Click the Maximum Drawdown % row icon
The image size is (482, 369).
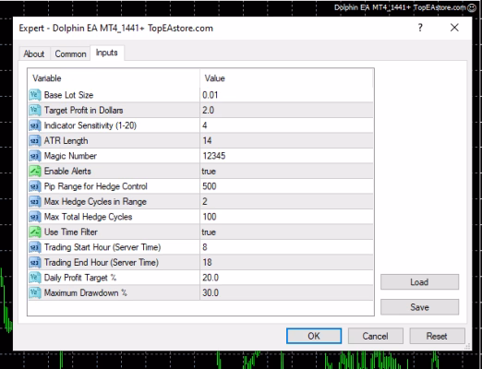[x=35, y=292]
